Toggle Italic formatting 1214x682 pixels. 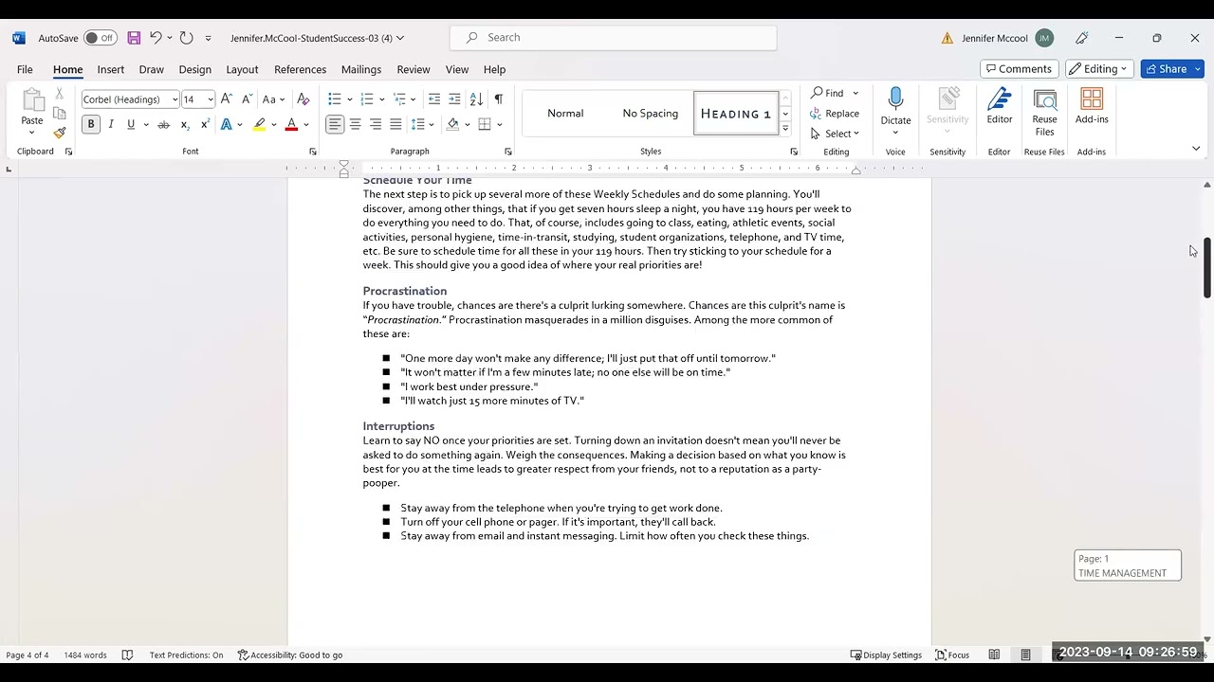111,125
